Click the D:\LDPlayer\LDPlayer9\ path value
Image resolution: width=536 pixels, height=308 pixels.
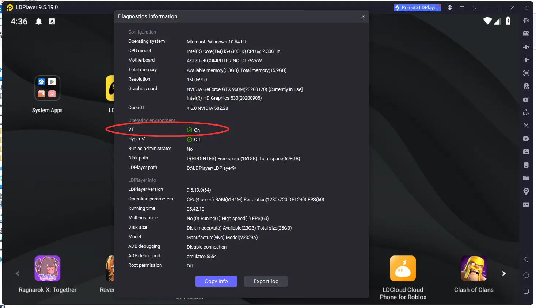(212, 168)
